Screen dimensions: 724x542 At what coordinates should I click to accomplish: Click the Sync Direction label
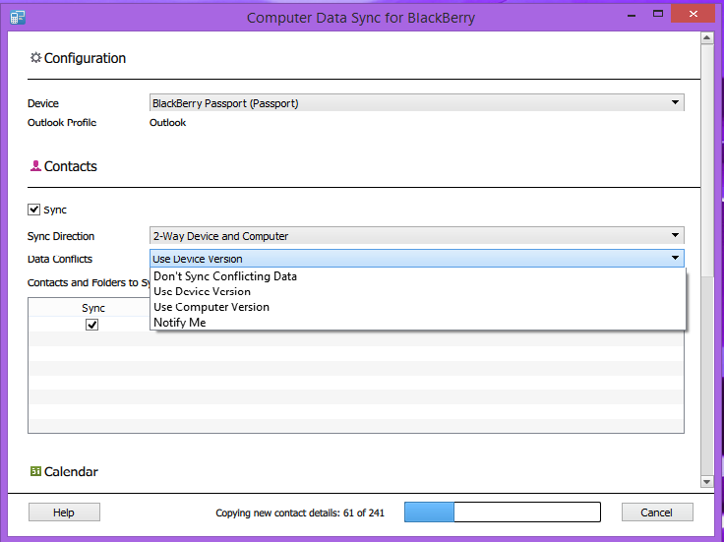tap(61, 236)
